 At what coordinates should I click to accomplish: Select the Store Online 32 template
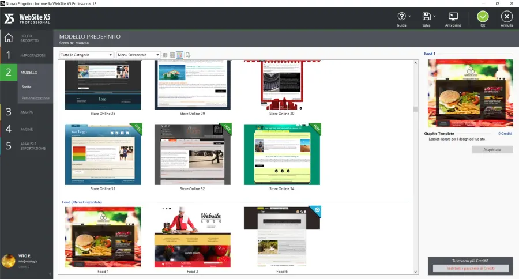point(192,154)
